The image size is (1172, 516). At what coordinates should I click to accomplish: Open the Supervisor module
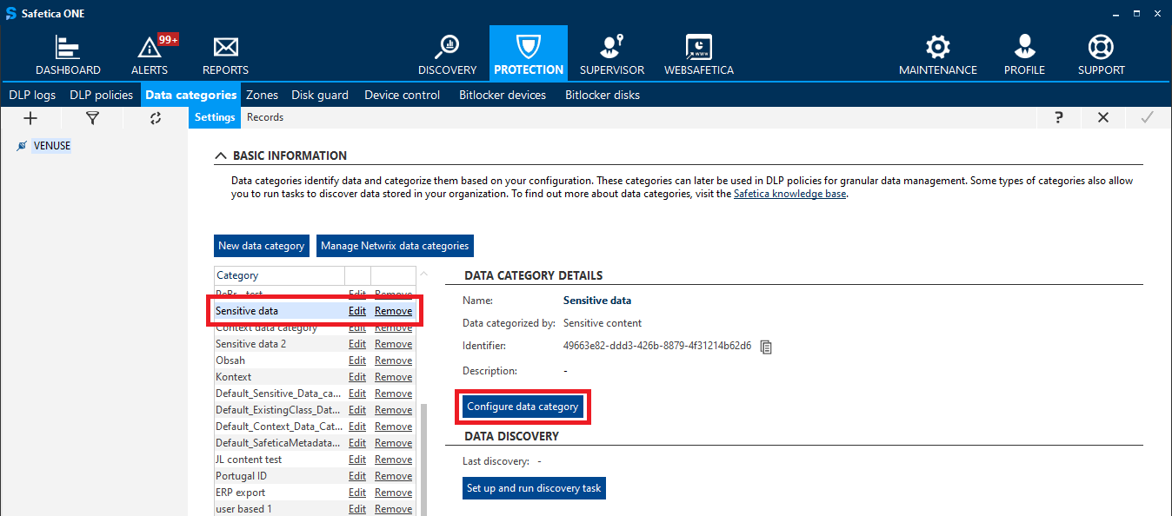[x=612, y=55]
